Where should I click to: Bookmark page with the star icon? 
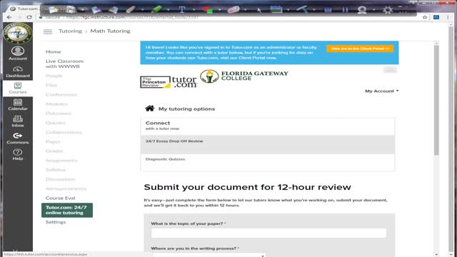[425, 17]
